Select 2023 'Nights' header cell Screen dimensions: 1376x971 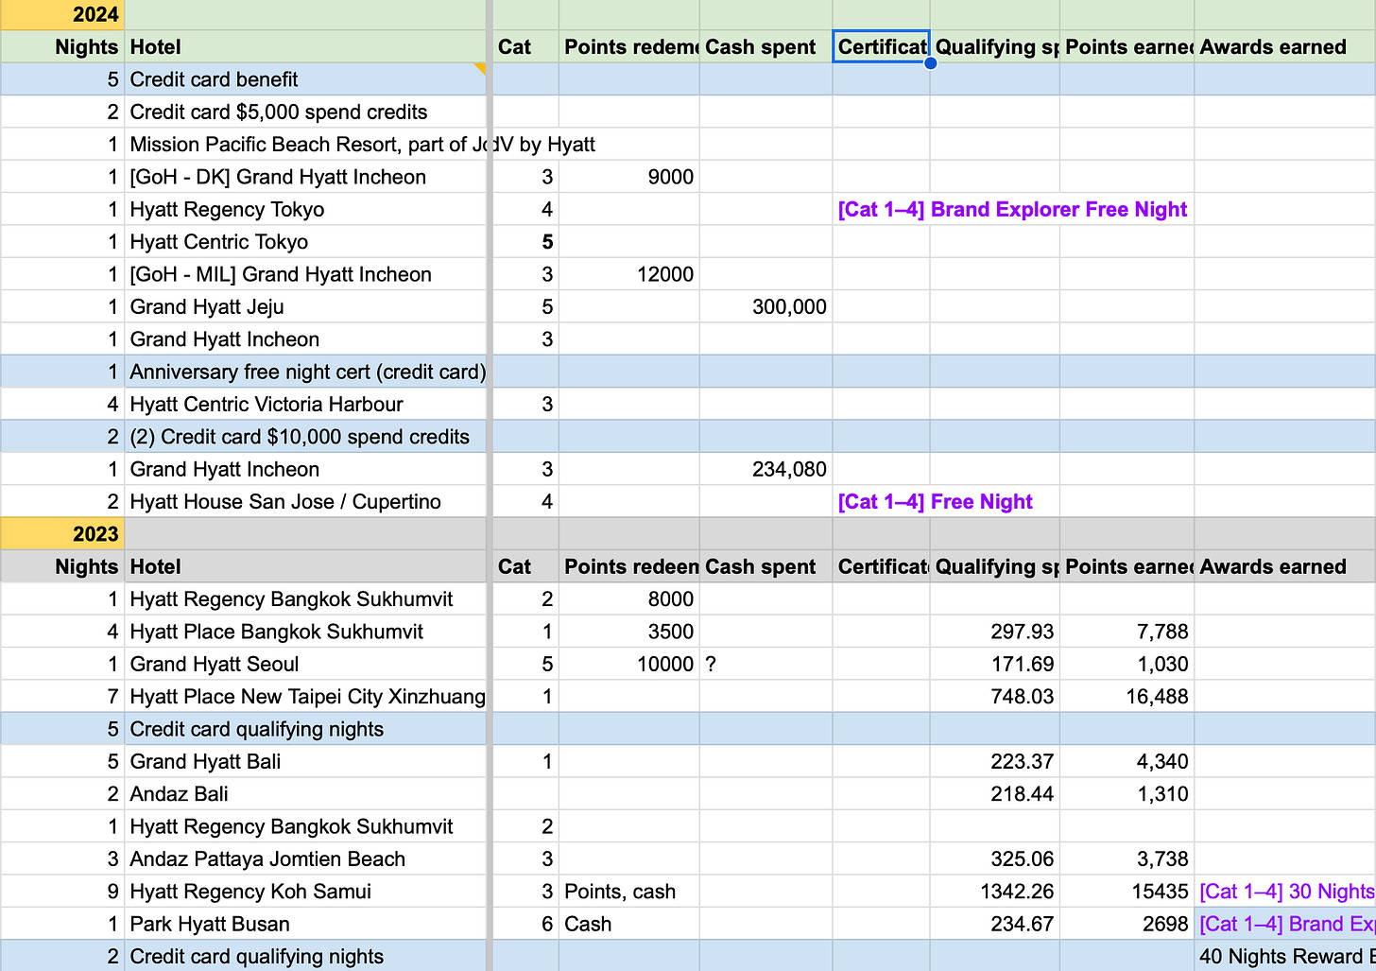click(62, 566)
